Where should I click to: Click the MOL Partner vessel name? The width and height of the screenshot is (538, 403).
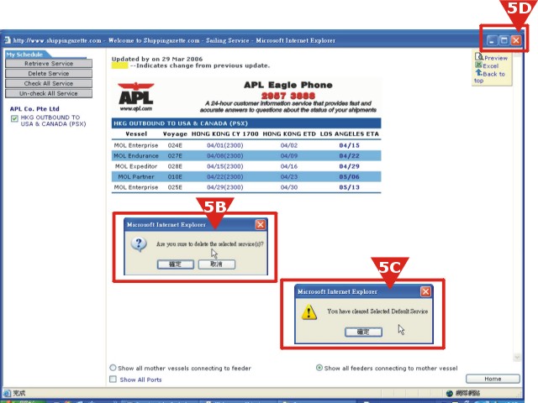point(136,177)
